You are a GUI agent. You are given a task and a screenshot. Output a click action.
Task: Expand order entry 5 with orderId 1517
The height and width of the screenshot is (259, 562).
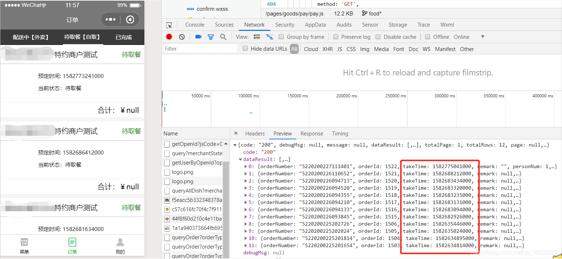coord(246,203)
